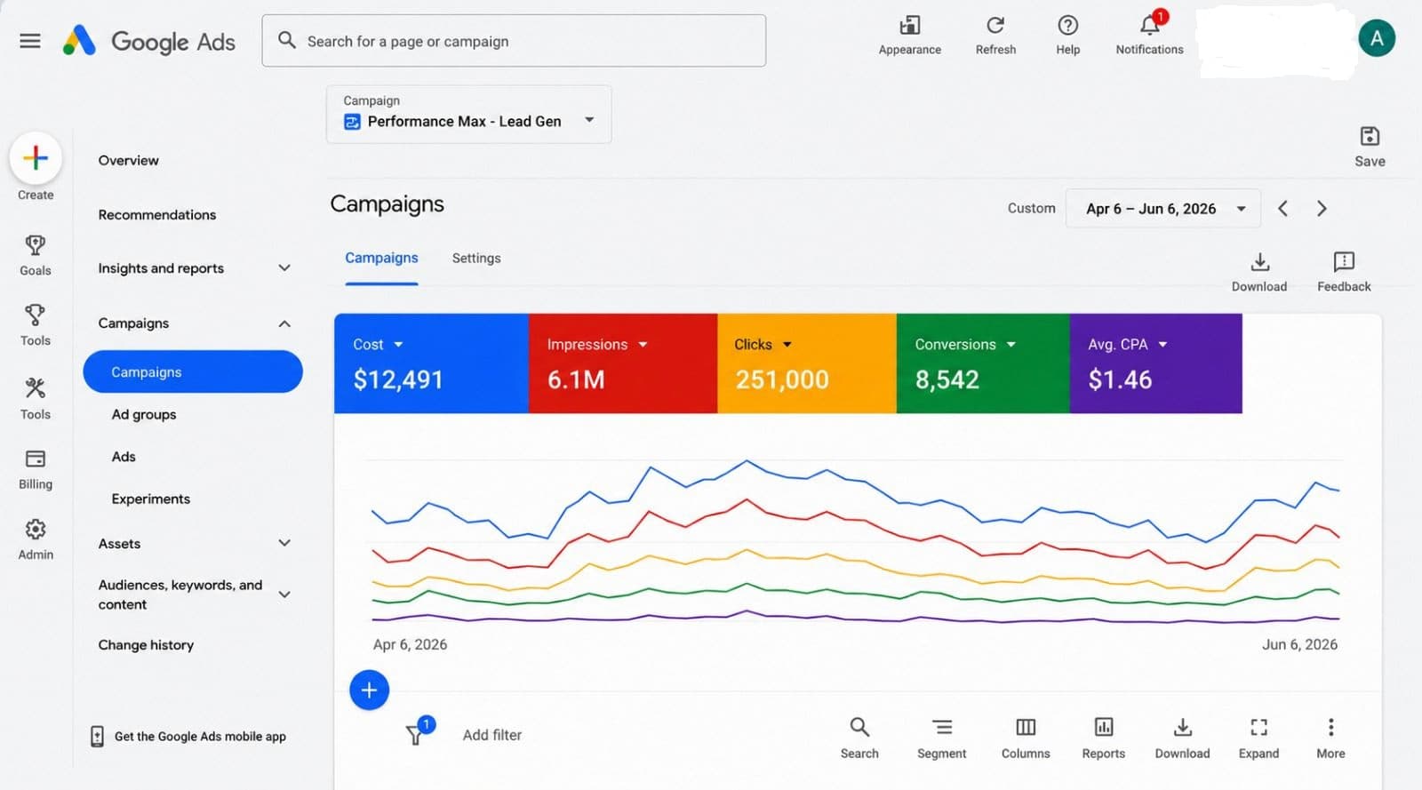Select the blue Cost scorecard value $12,491
This screenshot has height=790, width=1422.
(x=398, y=379)
